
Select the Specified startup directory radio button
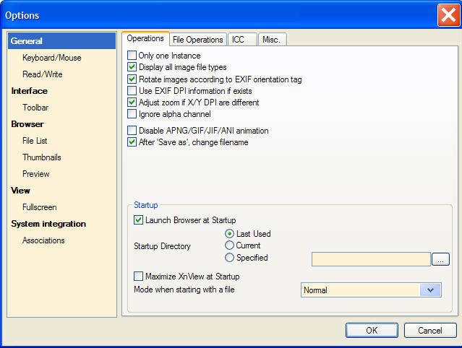[x=229, y=258]
